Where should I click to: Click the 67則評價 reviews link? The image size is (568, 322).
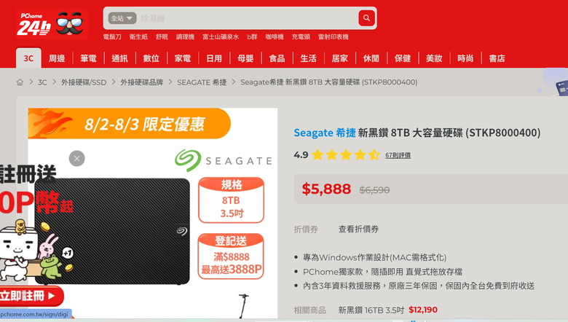pyautogui.click(x=398, y=155)
